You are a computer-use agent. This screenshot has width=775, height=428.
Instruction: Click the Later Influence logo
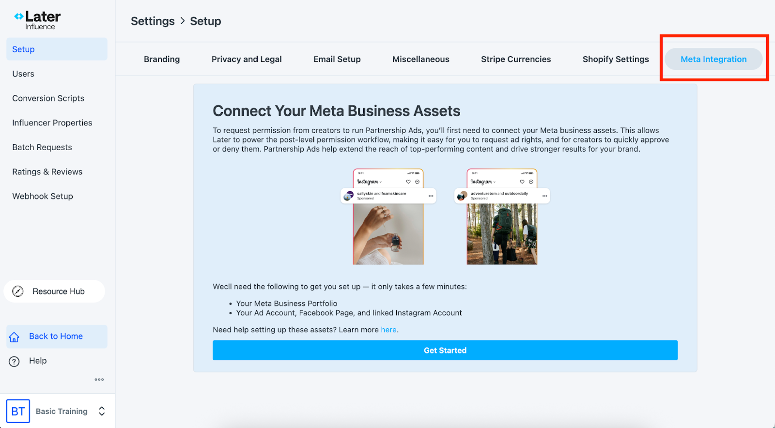(38, 19)
